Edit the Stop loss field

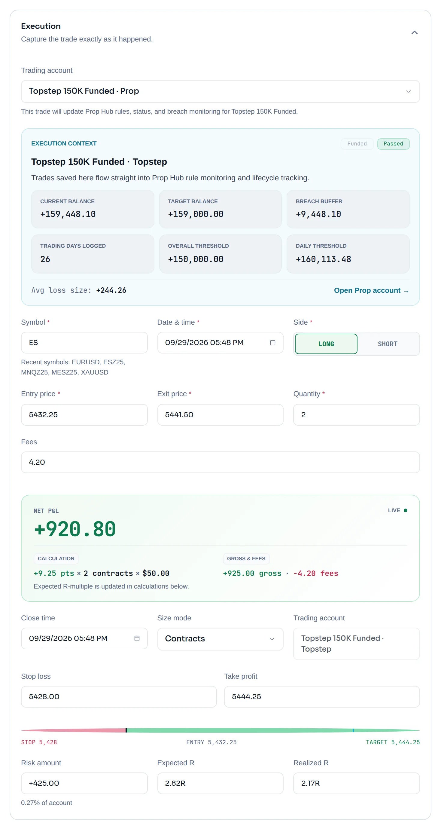pyautogui.click(x=119, y=697)
